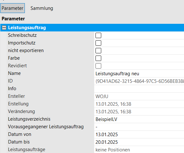Tick the nicht exportieren checkbox
This screenshot has height=153, width=184.
(x=98, y=50)
